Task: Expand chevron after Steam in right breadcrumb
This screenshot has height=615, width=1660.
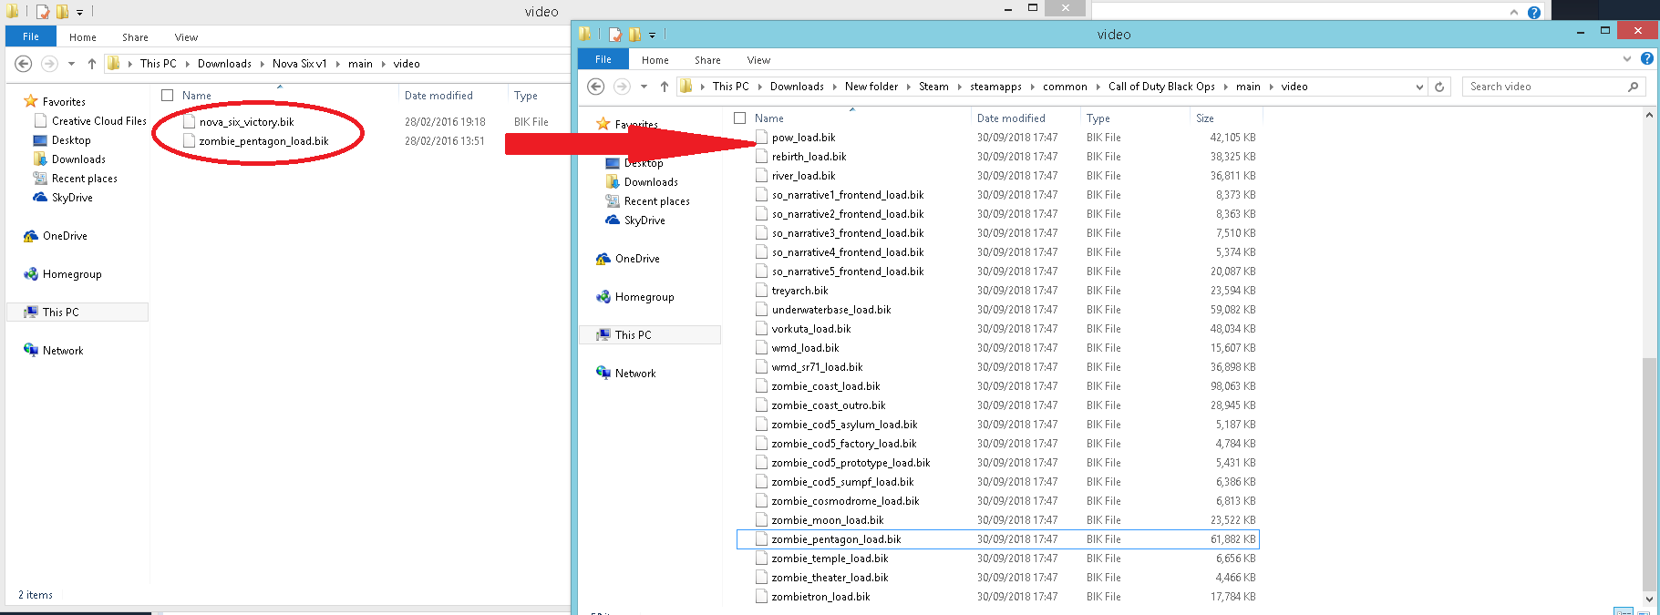Action: point(959,87)
